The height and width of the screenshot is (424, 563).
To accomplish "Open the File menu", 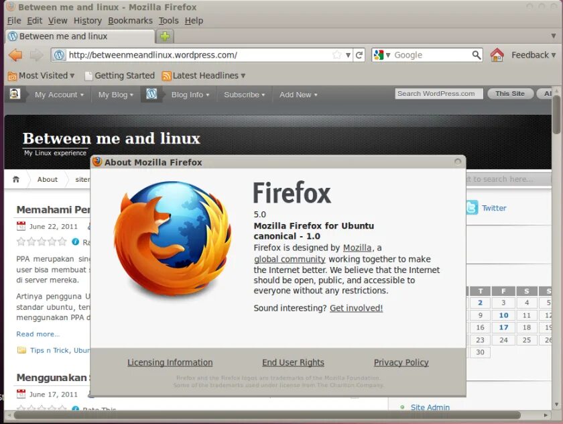I will click(14, 21).
